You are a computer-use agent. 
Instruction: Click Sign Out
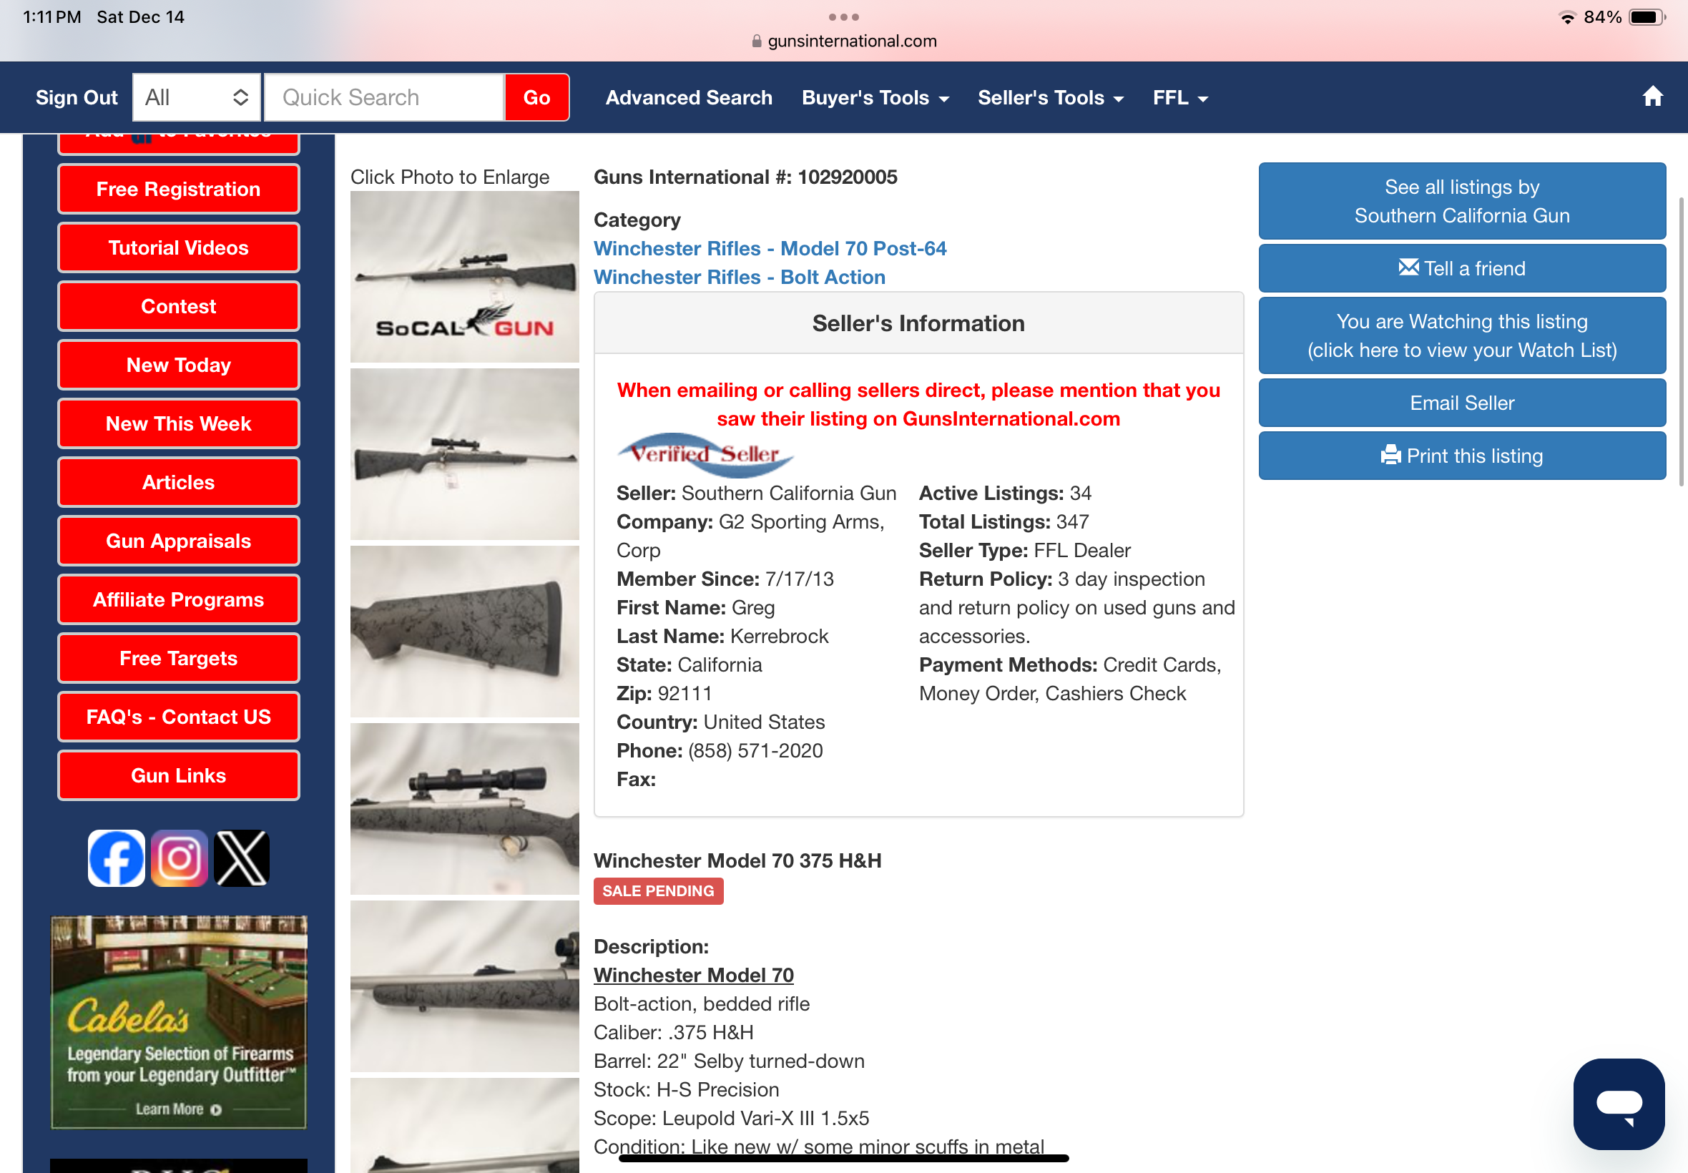click(x=77, y=98)
